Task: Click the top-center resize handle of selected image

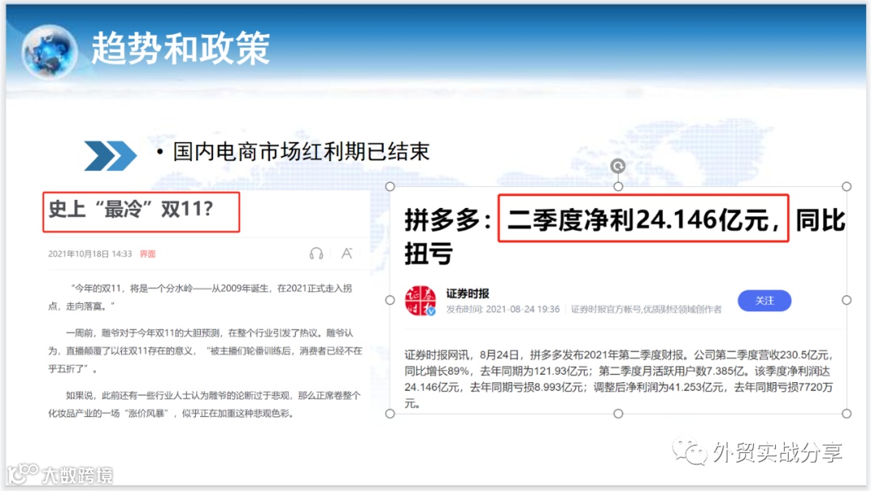Action: click(x=619, y=186)
